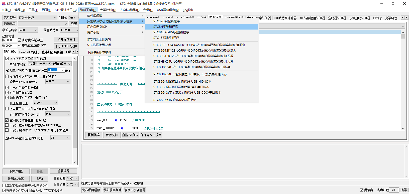
Task: Click 设置 serial port button
Action: point(74,24)
